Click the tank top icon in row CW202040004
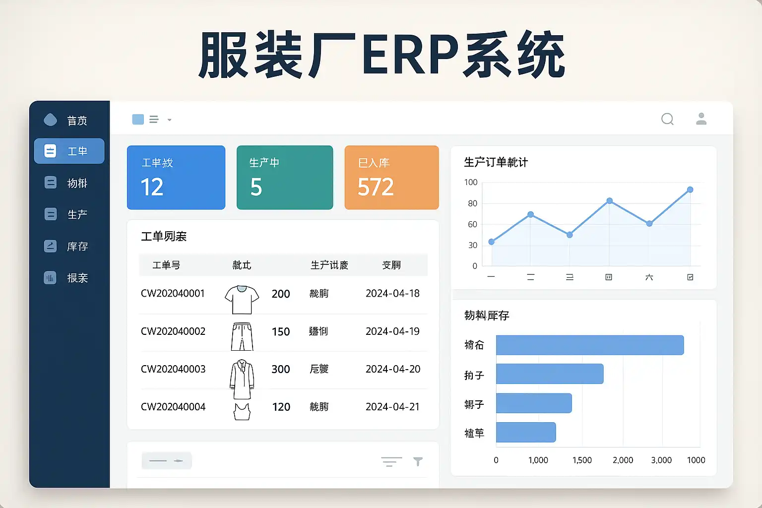The image size is (762, 508). [242, 411]
